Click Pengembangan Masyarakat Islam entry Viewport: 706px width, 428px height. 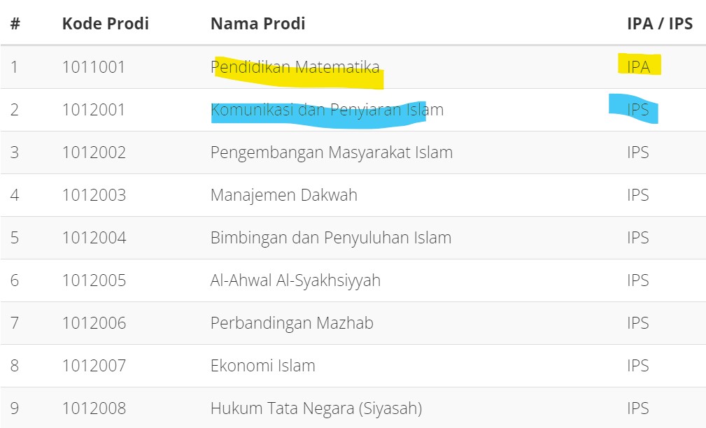click(332, 152)
